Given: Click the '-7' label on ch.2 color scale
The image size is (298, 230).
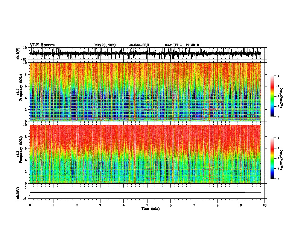Looking at the screenshot, I should 277,179.
